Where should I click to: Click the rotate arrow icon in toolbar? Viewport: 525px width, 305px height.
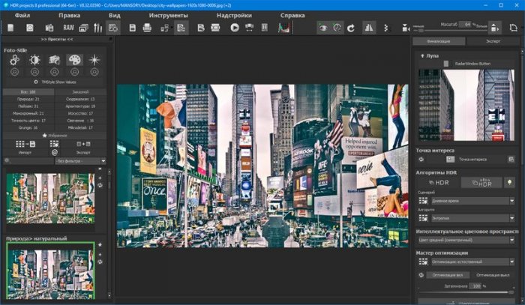click(x=350, y=28)
